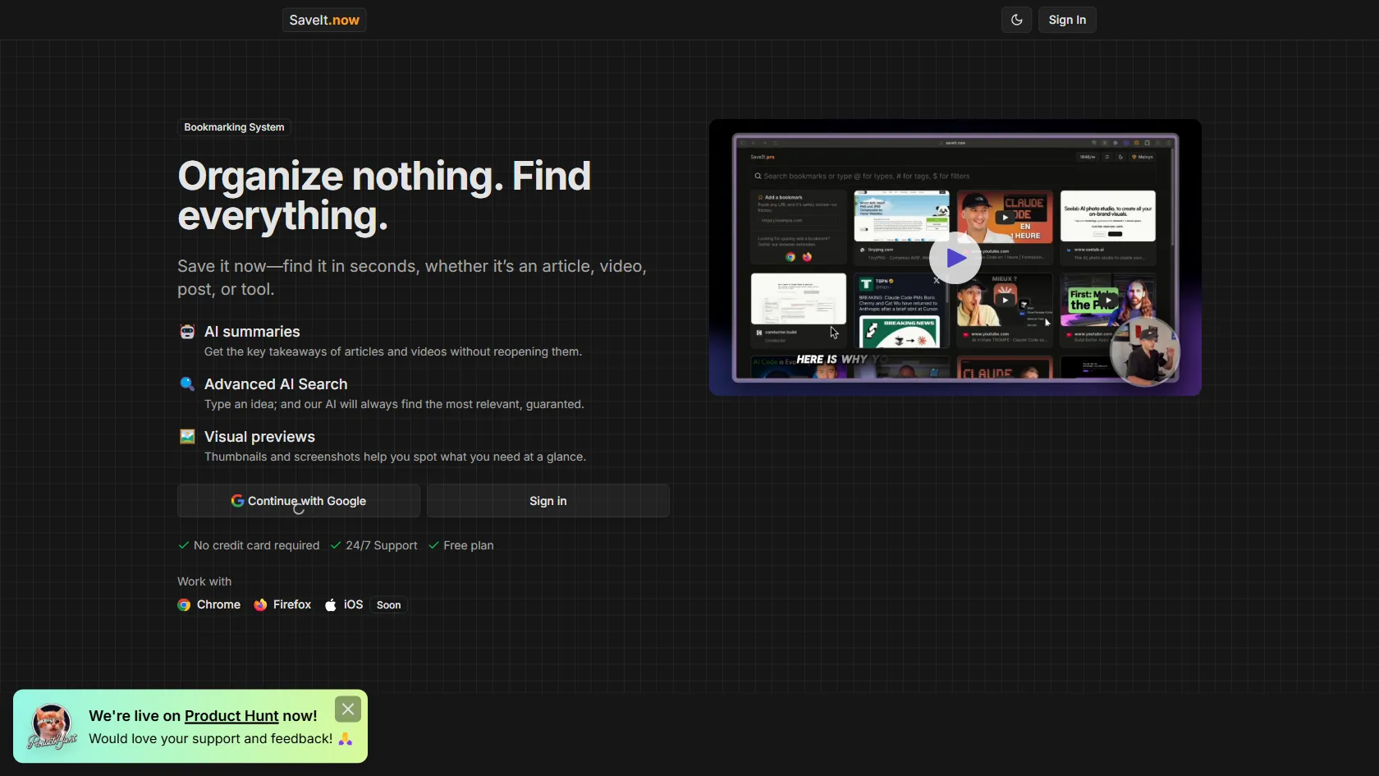The image size is (1379, 776).
Task: Click the Bookmarking System badge
Action: [x=234, y=127]
